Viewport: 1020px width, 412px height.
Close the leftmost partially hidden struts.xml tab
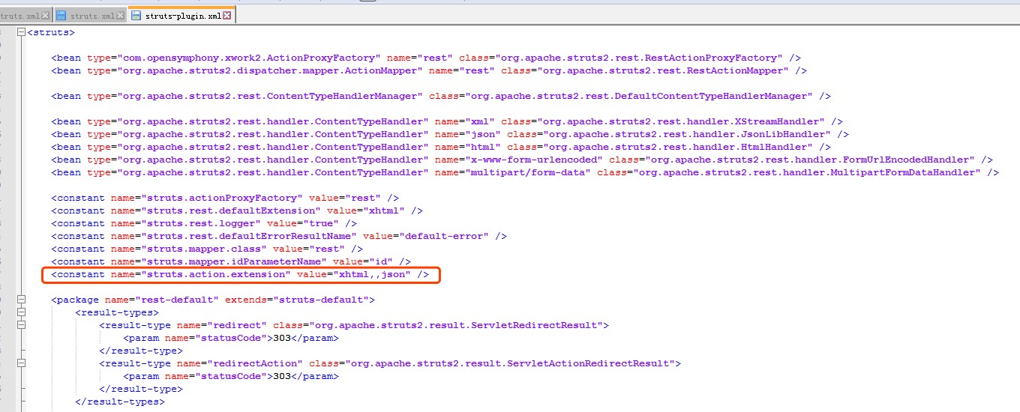point(46,15)
